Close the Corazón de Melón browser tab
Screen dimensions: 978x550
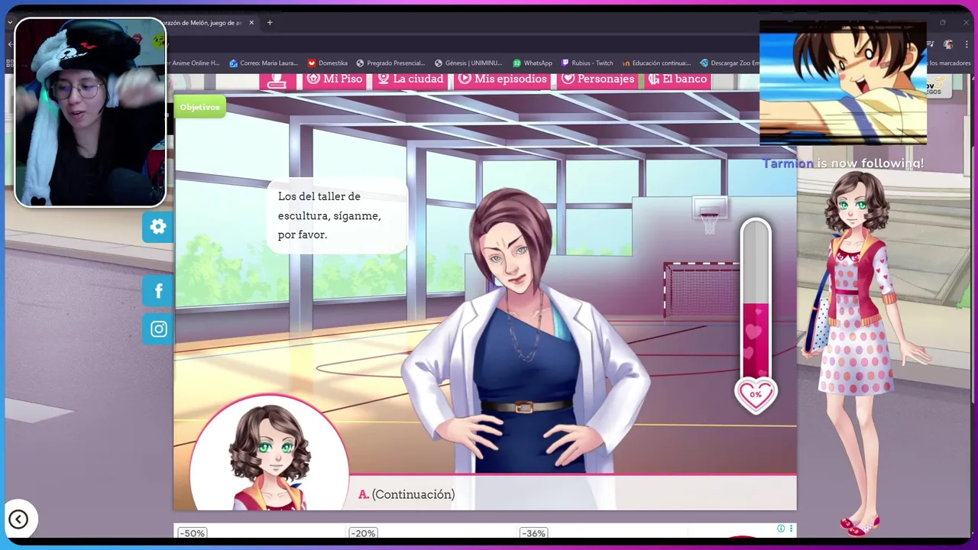tap(251, 23)
